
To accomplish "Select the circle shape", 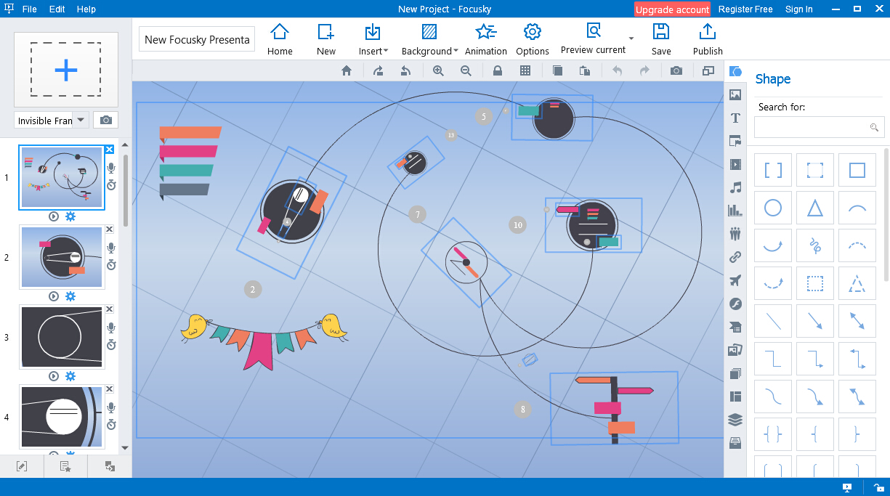I will coord(773,209).
